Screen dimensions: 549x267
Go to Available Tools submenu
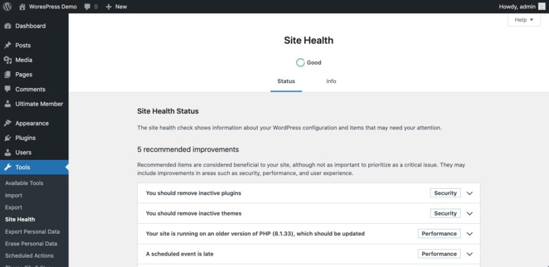click(x=24, y=183)
